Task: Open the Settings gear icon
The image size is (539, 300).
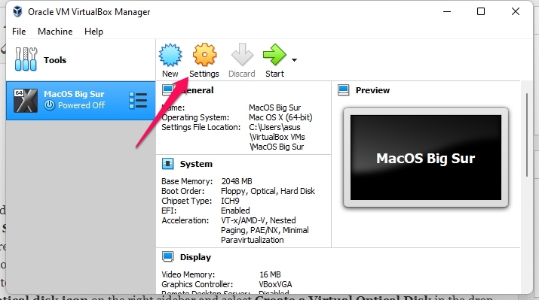Action: [204, 55]
